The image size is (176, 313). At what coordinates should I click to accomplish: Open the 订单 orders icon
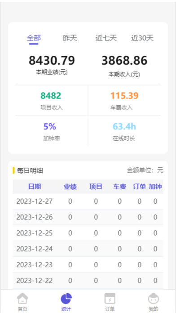110,299
